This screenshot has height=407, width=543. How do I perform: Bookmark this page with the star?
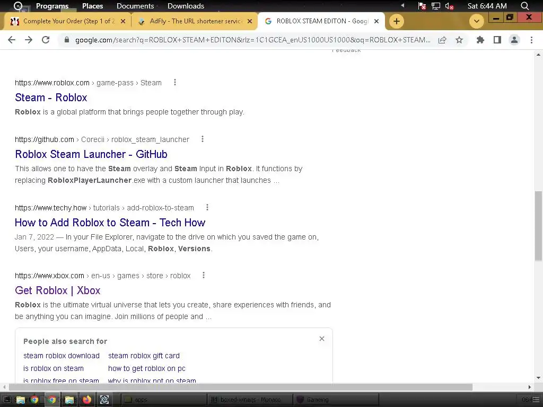[459, 40]
